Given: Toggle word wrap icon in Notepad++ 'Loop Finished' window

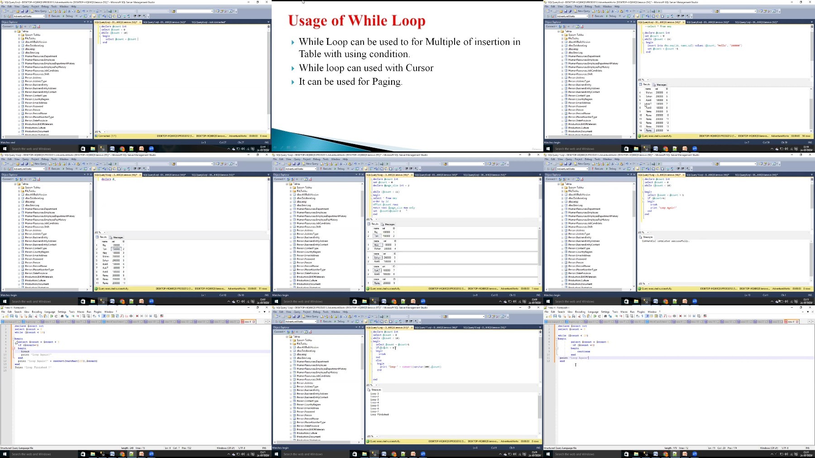Looking at the screenshot, I should point(94,316).
